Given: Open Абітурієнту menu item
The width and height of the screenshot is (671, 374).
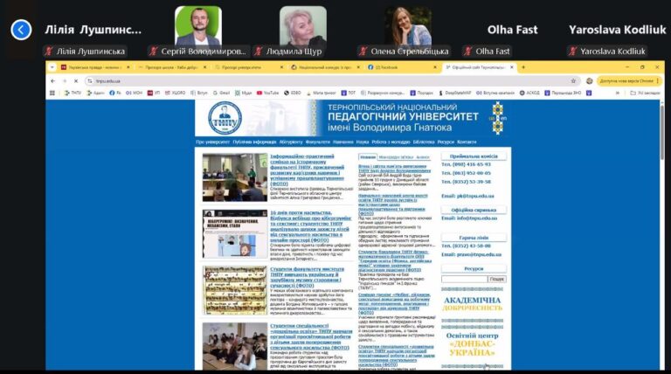Looking at the screenshot, I should coord(291,142).
